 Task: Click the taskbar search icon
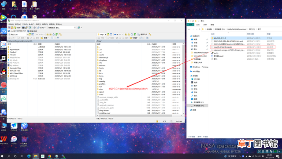(x=8, y=156)
